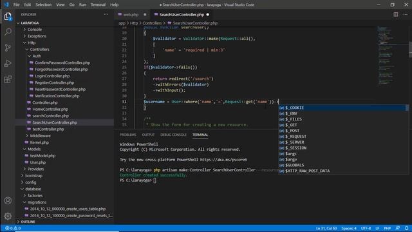Image resolution: width=412 pixels, height=232 pixels.
Task: Change end of line via LF
Action: (377, 228)
